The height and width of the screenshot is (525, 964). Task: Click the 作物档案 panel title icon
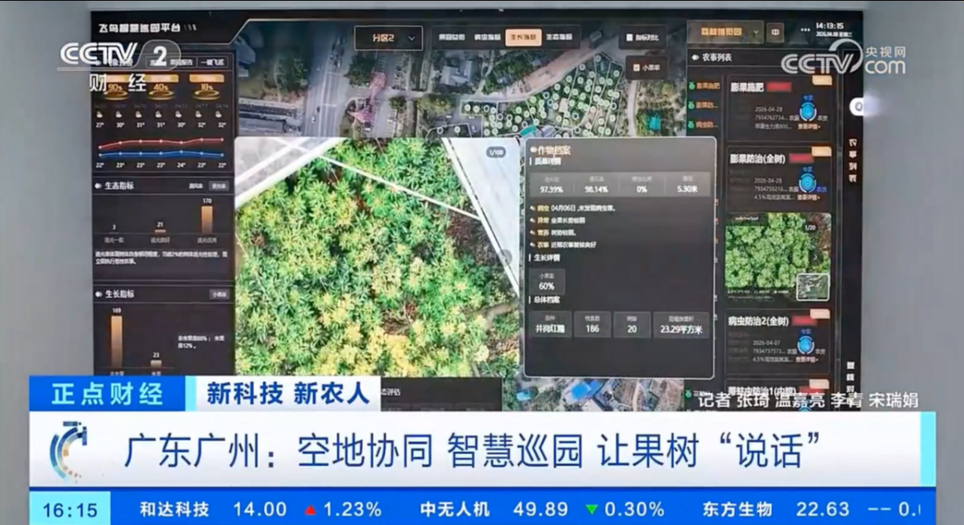(x=533, y=149)
